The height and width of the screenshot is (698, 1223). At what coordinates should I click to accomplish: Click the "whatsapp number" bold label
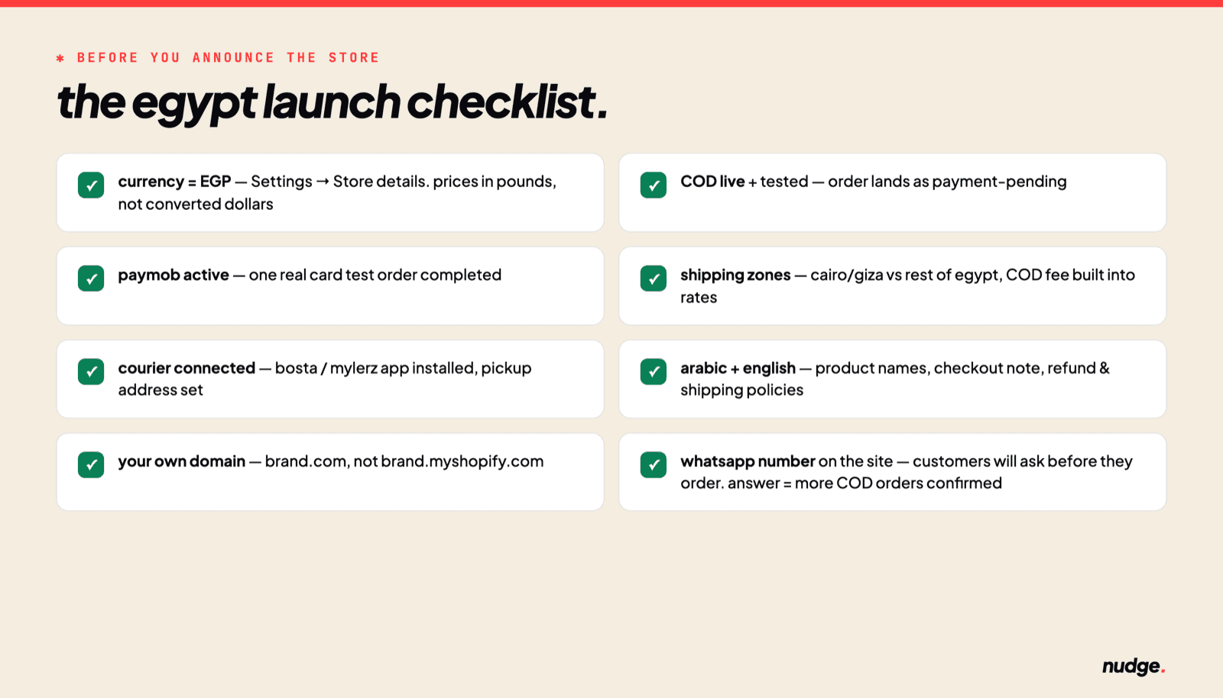click(x=748, y=461)
